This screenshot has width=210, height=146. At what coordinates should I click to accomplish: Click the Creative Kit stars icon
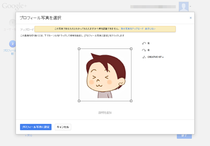(x=144, y=57)
